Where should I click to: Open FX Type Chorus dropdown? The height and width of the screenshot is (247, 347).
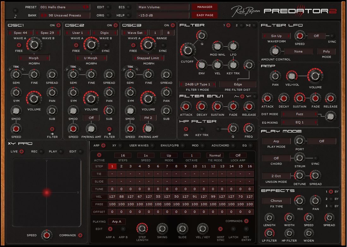(x=276, y=201)
